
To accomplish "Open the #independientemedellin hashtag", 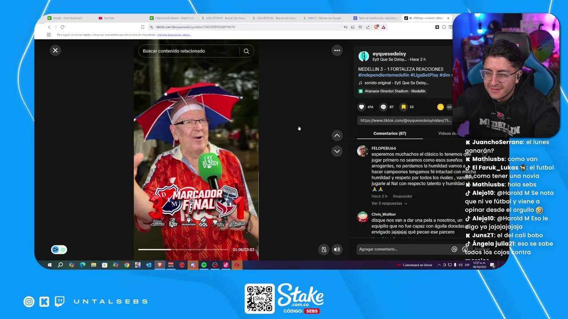I will tap(383, 75).
